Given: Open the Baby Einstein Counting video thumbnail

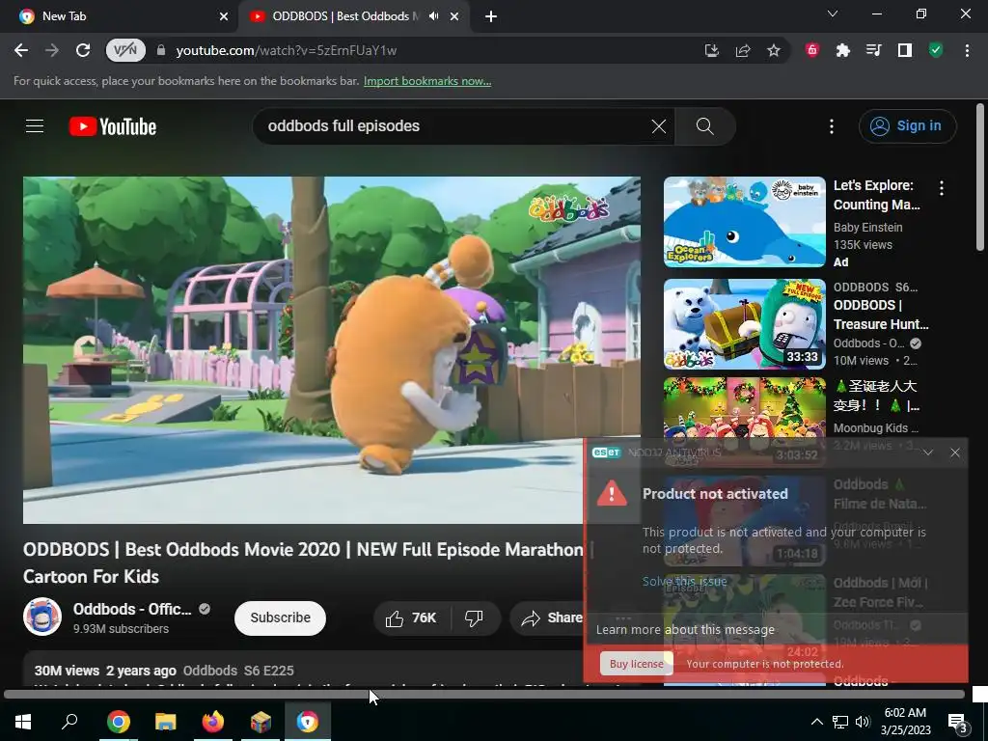Looking at the screenshot, I should (744, 222).
